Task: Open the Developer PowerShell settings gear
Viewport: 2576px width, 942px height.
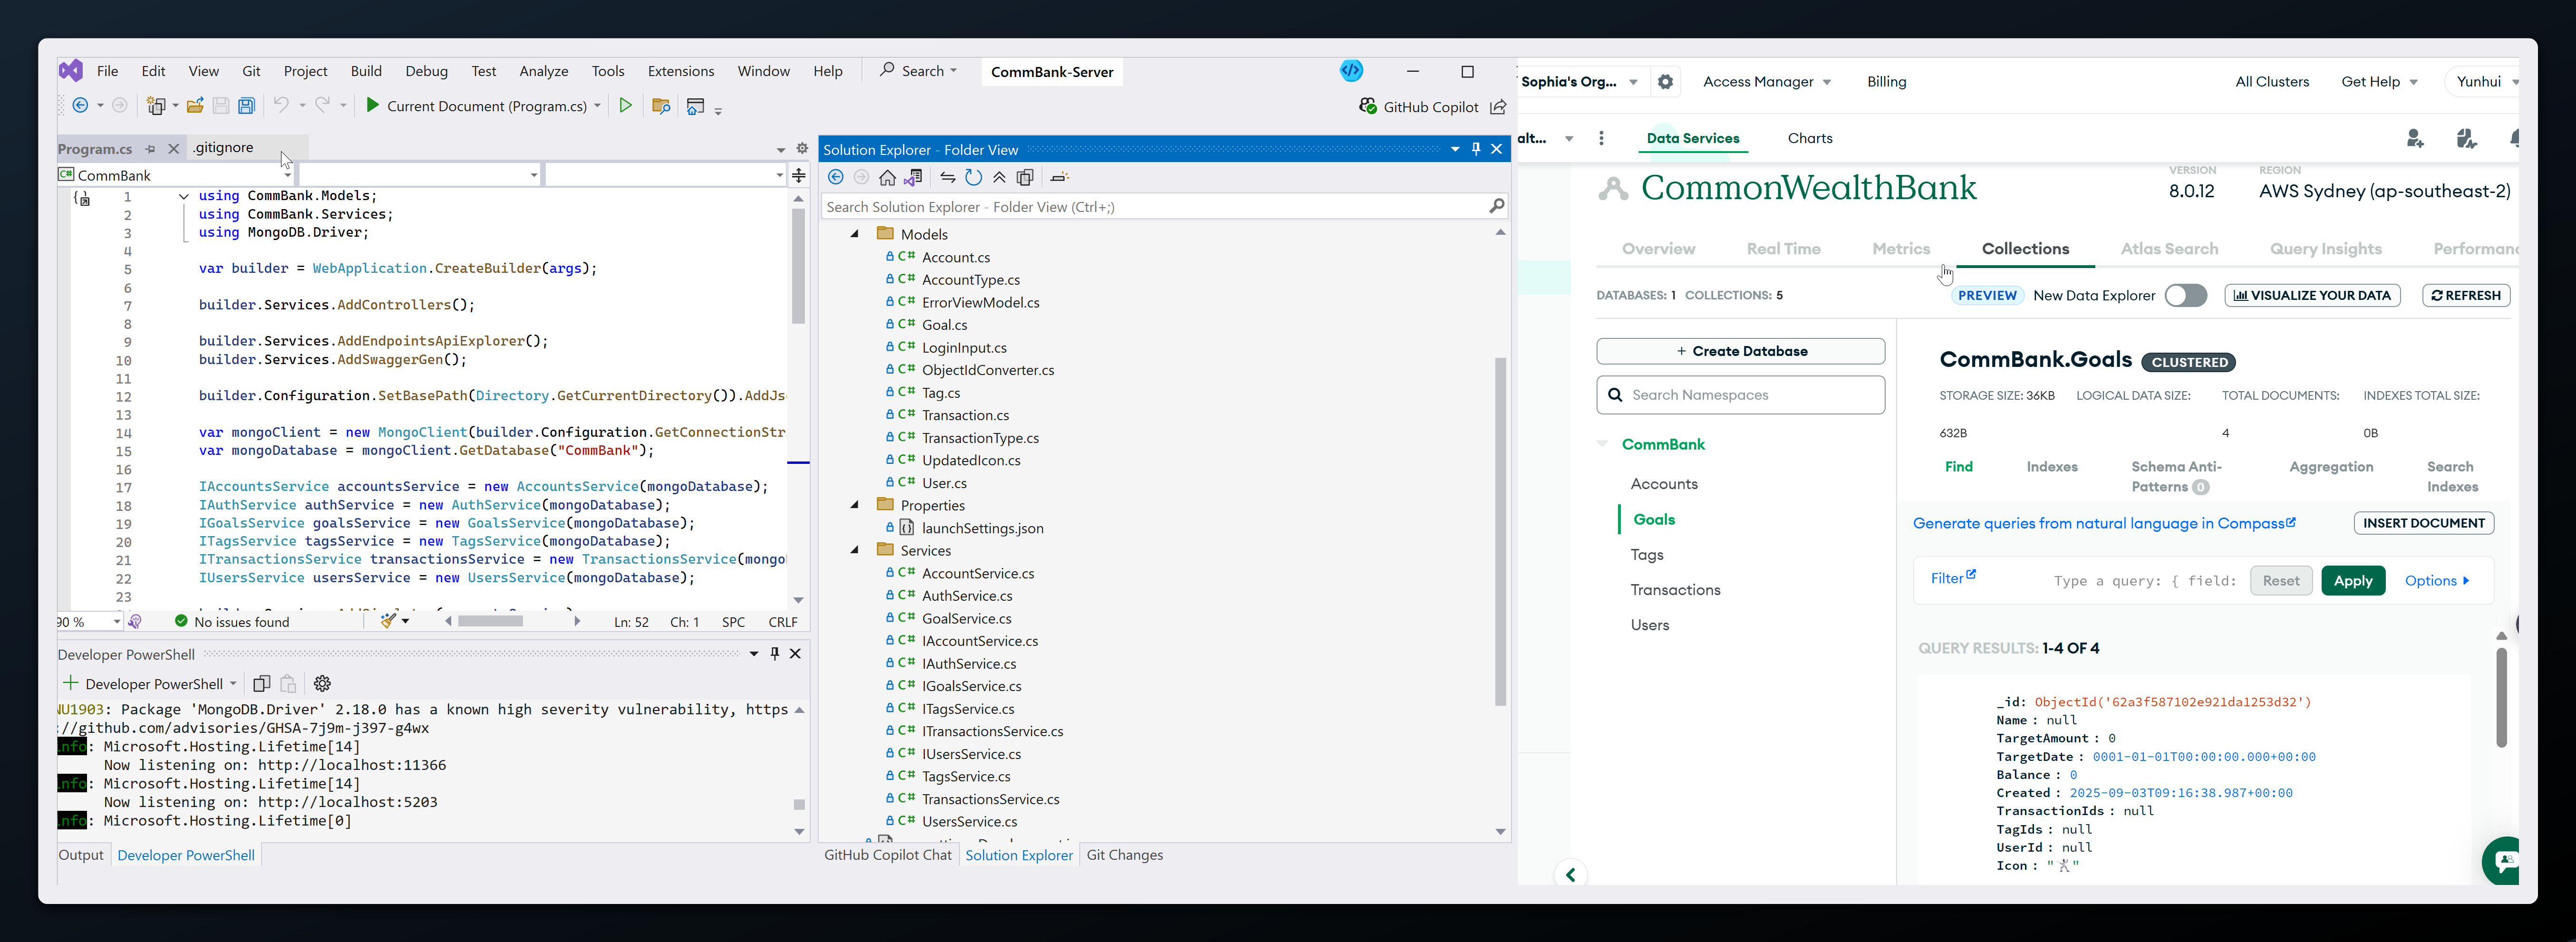Action: 322,684
